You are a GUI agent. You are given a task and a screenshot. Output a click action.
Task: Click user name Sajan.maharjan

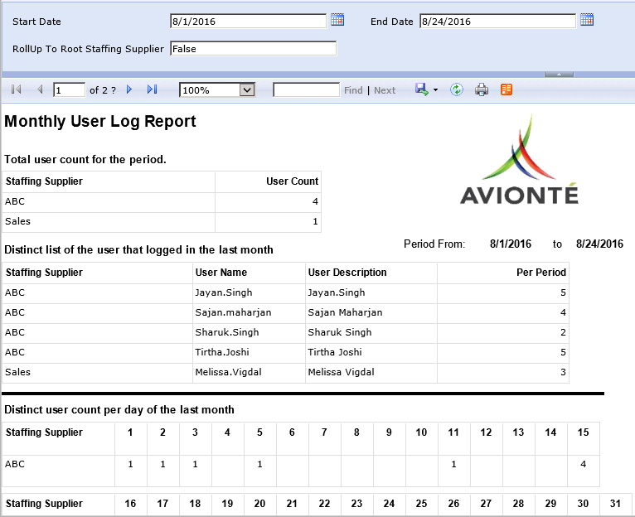[x=233, y=312]
